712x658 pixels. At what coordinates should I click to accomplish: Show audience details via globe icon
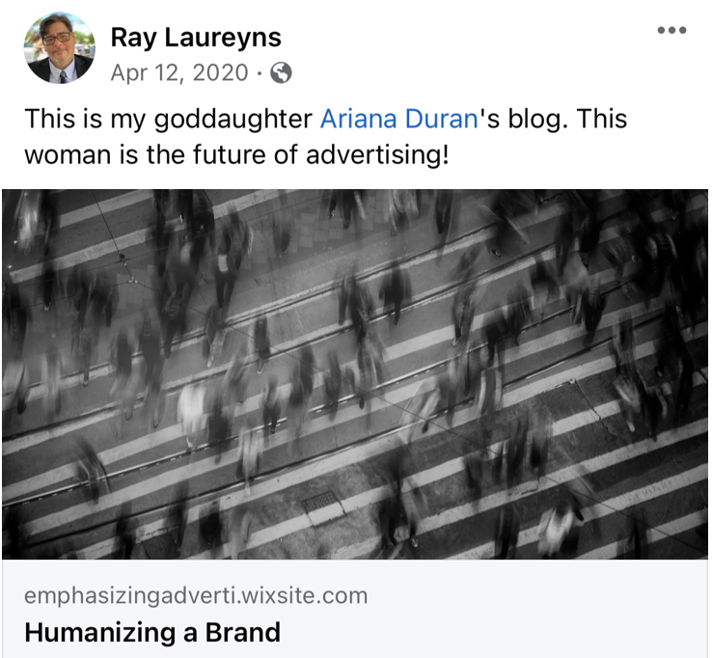click(x=281, y=72)
